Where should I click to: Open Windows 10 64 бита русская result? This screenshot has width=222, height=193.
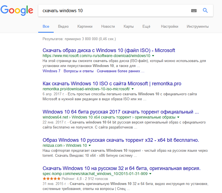point(121,112)
